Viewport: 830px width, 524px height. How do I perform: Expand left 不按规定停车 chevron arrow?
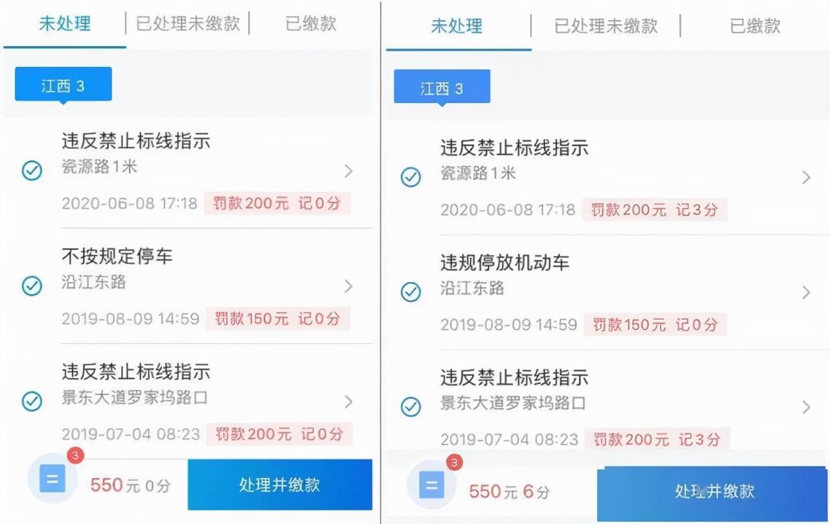click(x=349, y=286)
